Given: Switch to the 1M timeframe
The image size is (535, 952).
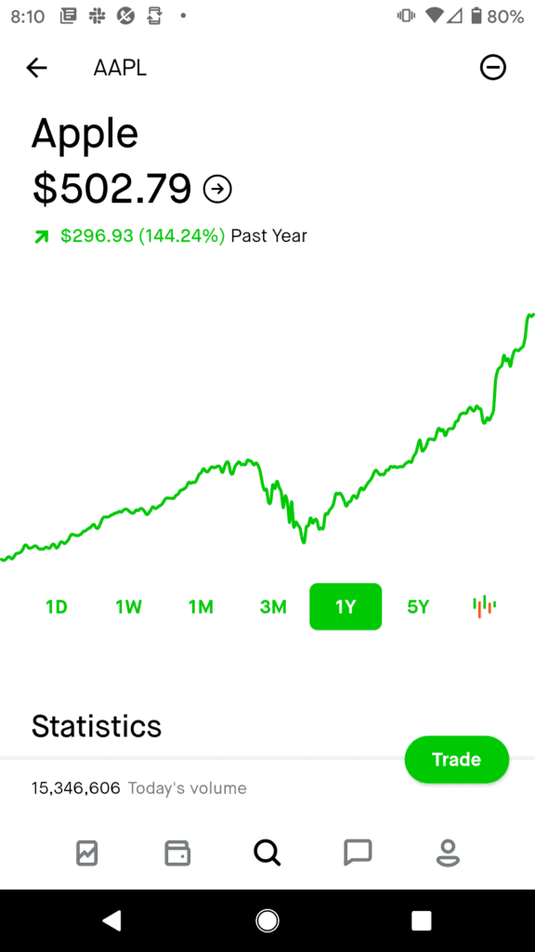Looking at the screenshot, I should [x=201, y=606].
